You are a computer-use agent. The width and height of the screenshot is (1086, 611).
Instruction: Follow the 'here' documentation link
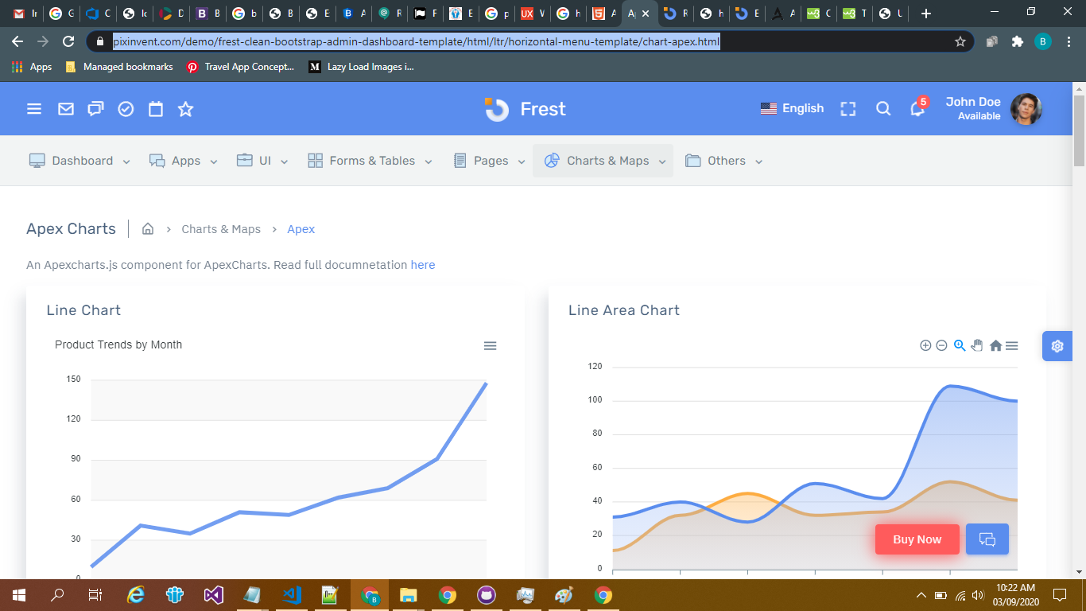423,265
